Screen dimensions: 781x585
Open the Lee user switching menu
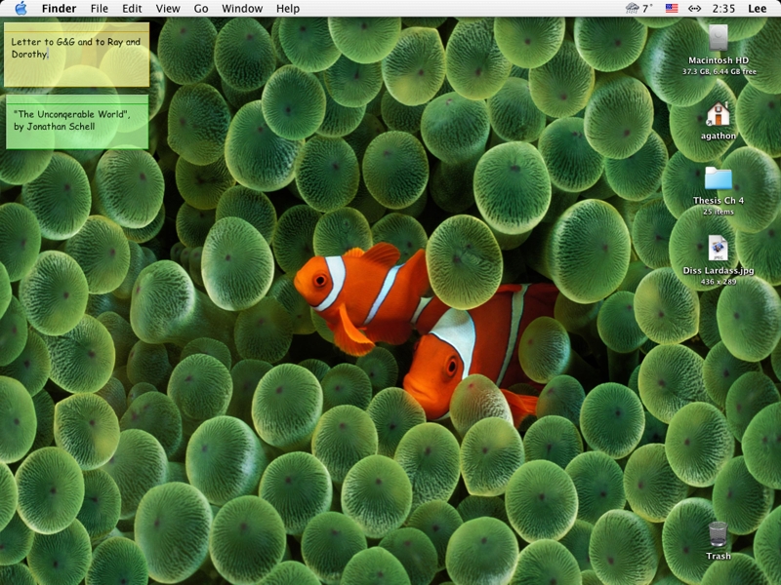(x=757, y=9)
